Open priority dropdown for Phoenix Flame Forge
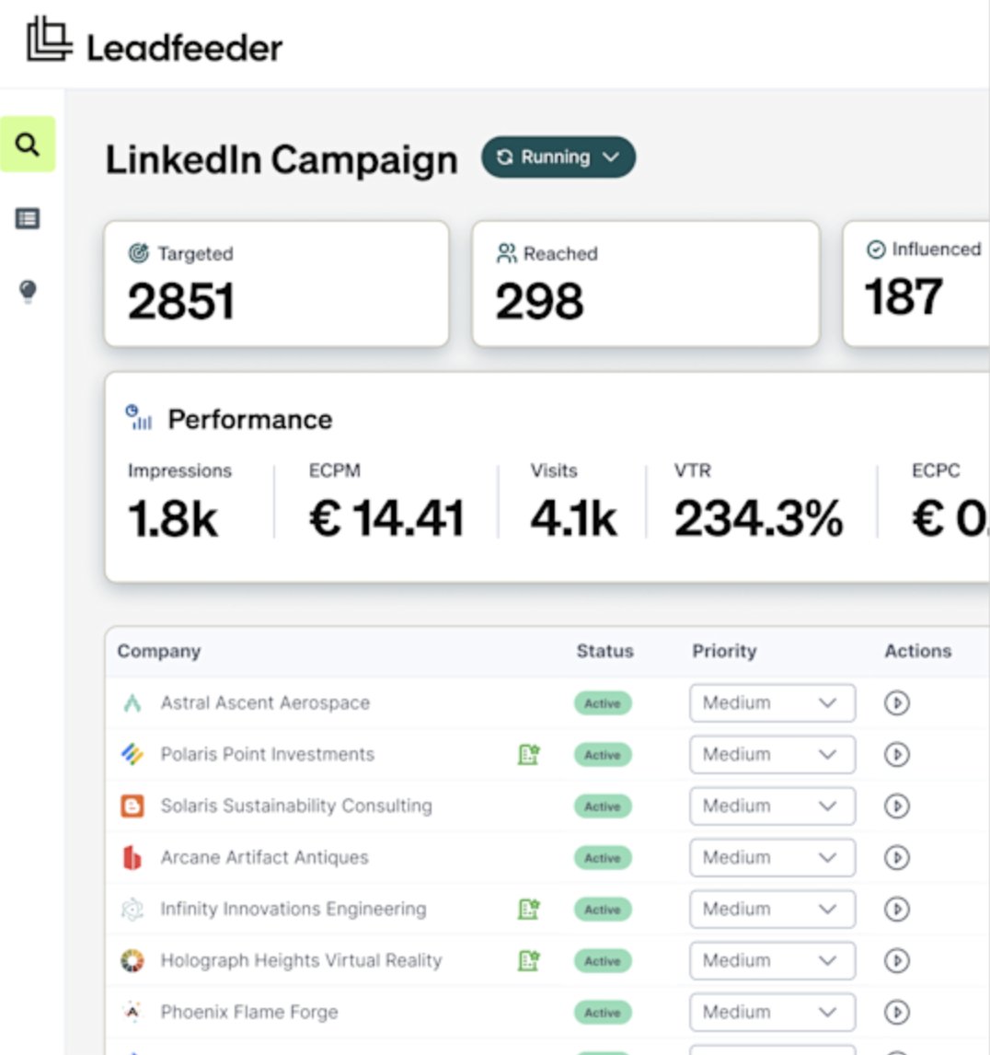 point(772,1012)
